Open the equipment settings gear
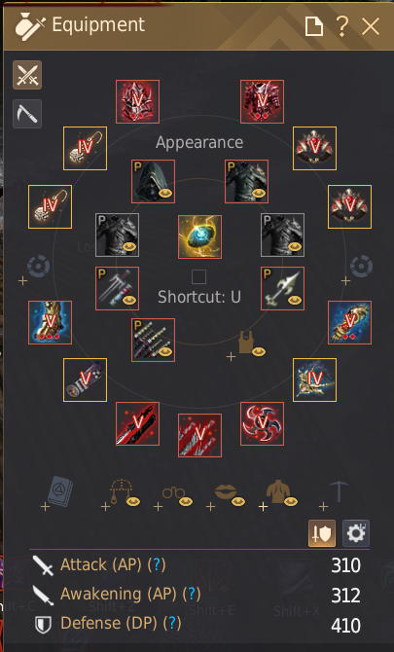 point(356,533)
